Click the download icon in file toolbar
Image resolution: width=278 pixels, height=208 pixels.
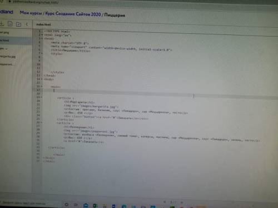(2, 24)
